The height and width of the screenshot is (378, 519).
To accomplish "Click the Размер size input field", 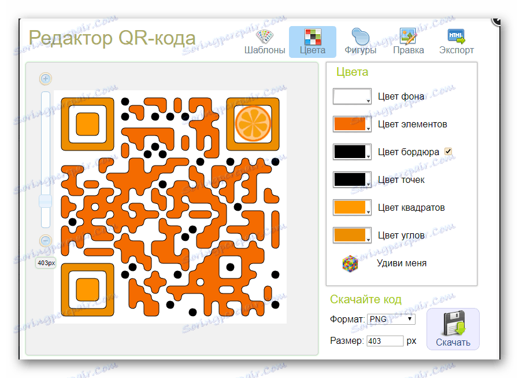I will click(x=385, y=341).
